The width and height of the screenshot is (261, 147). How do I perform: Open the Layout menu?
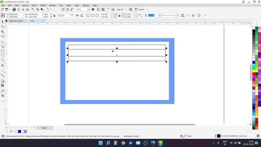coord(25,5)
